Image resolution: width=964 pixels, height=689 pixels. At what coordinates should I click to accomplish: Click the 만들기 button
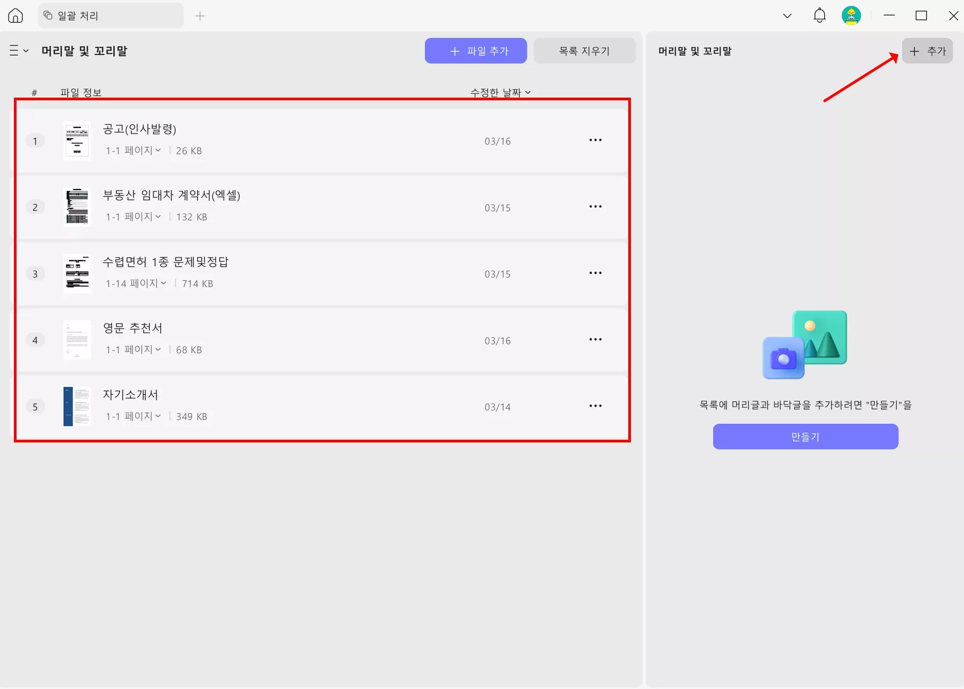coord(805,436)
